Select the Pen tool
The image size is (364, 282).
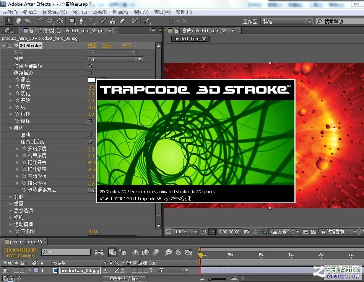coord(81,21)
